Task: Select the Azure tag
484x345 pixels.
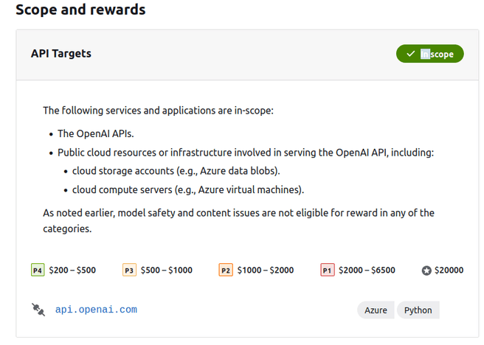Action: click(376, 310)
